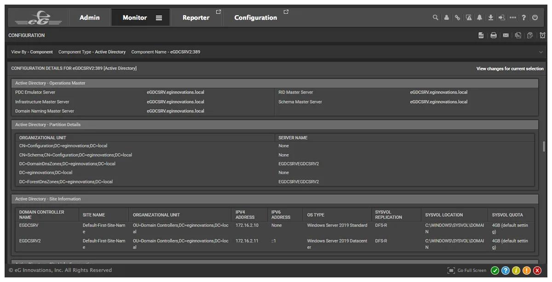Open the Configuration tab
Screen dimensions: 552x282
256,17
